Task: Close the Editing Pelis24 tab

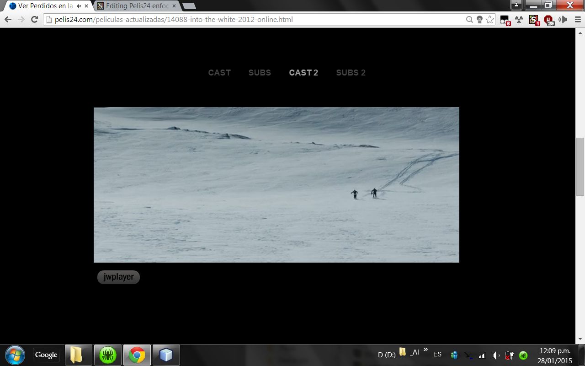Action: [174, 6]
